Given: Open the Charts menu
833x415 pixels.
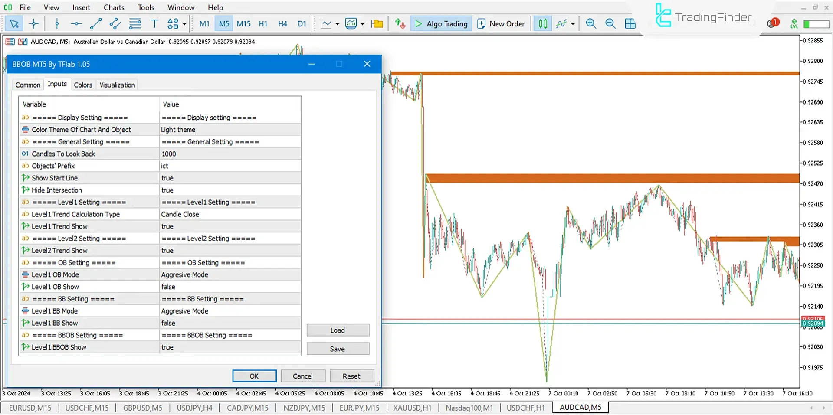Looking at the screenshot, I should point(113,7).
